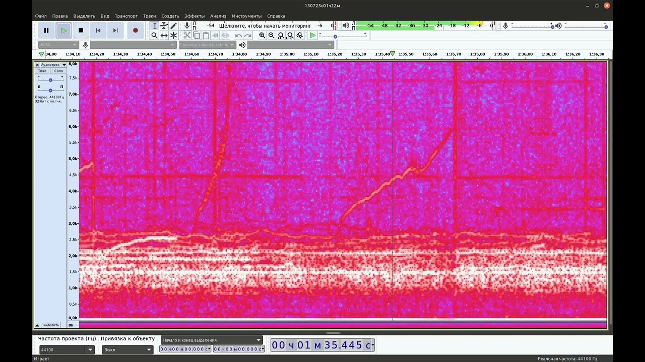
Task: Open the Анализ menu
Action: (x=218, y=16)
